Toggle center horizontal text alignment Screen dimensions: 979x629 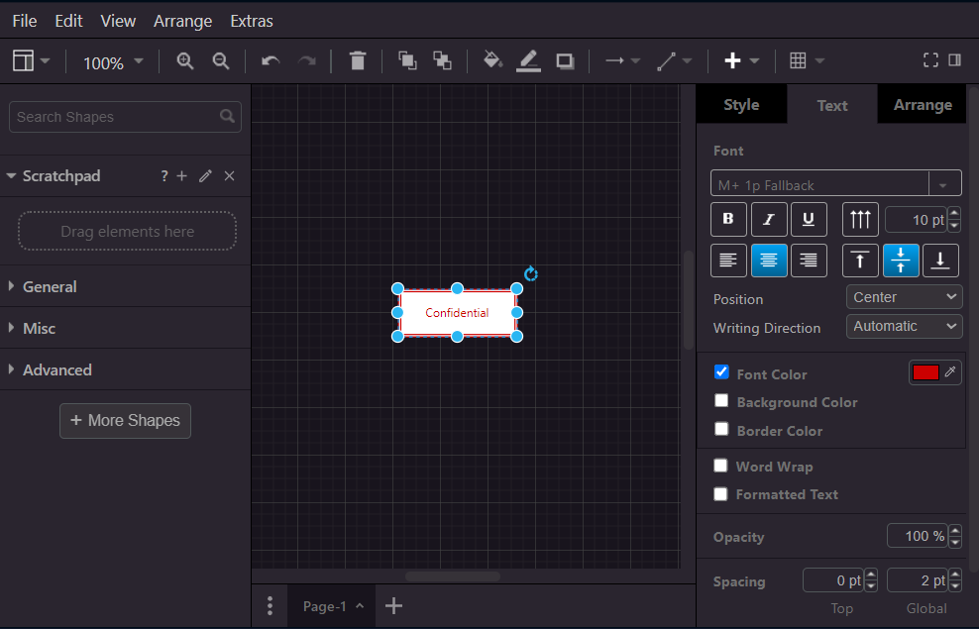pos(769,261)
